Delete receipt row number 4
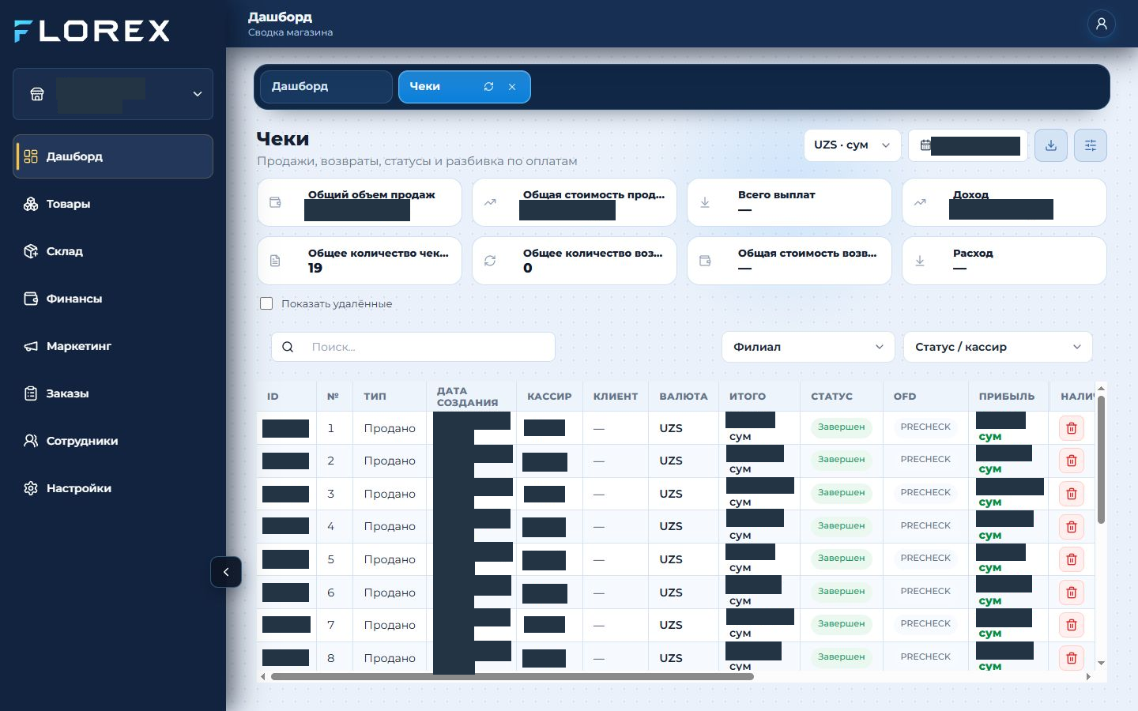This screenshot has width=1138, height=711. pyautogui.click(x=1072, y=526)
